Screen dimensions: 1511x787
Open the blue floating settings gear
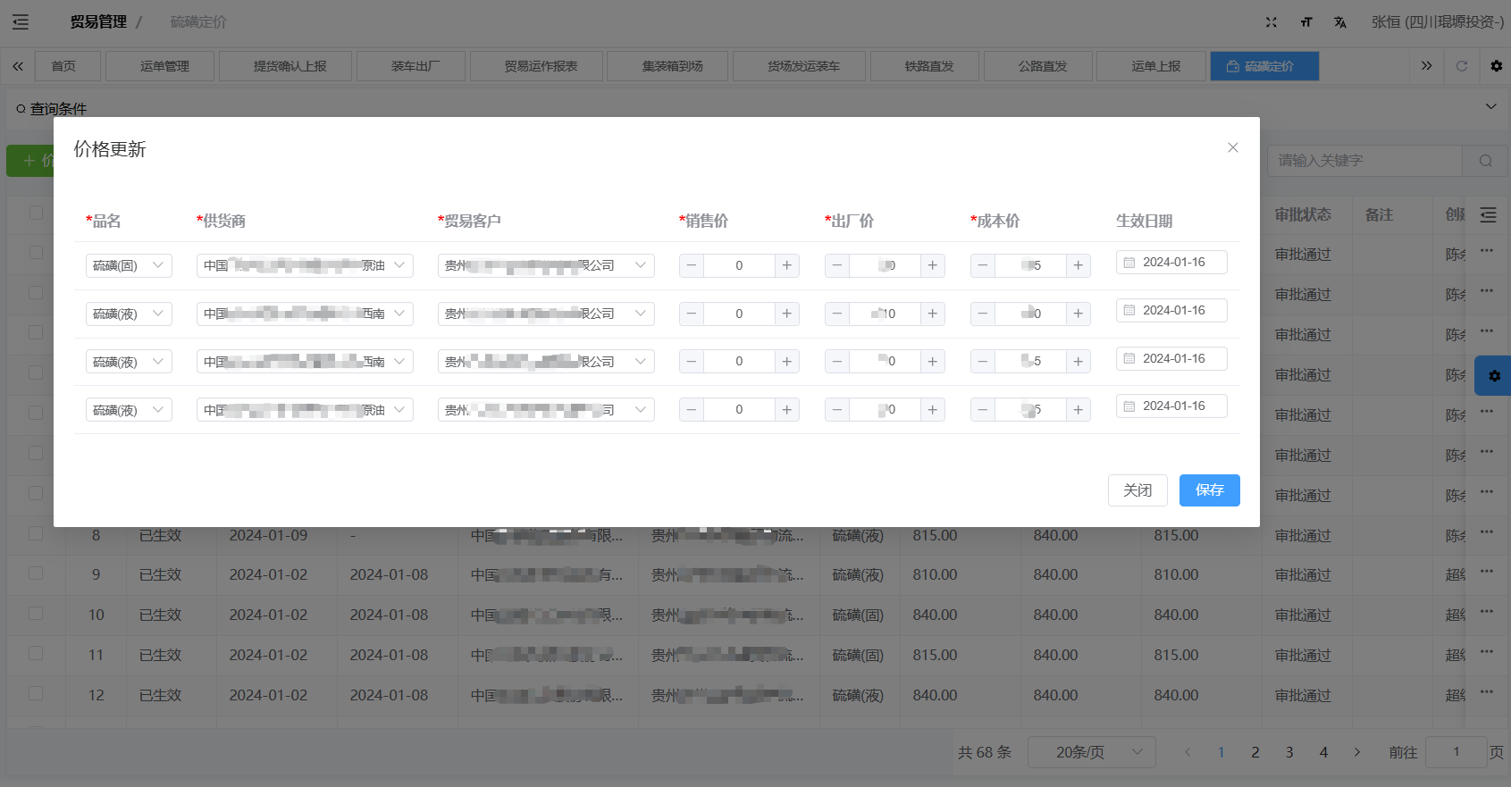pos(1494,376)
